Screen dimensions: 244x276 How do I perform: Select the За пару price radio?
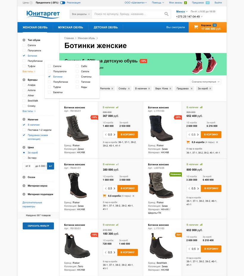tap(24, 158)
